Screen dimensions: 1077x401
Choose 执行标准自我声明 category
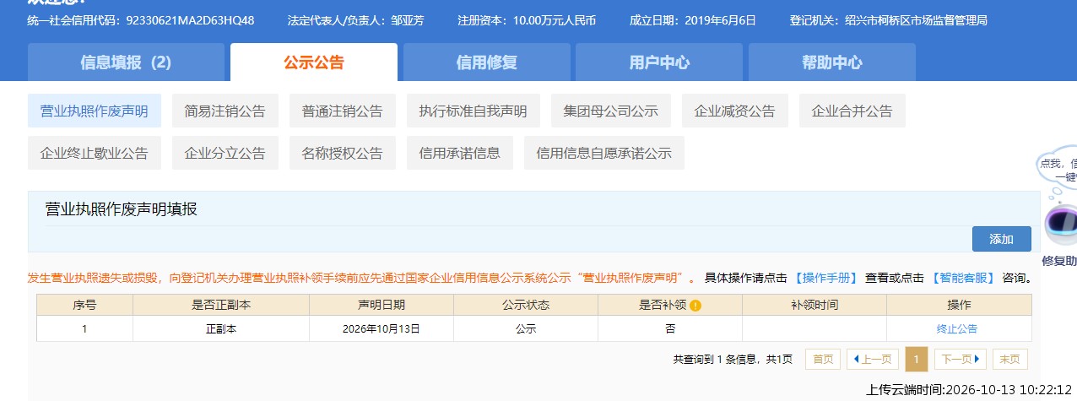(x=473, y=111)
